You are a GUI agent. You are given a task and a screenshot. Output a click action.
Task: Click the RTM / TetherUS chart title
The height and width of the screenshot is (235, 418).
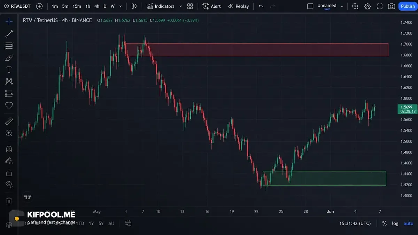pyautogui.click(x=57, y=20)
